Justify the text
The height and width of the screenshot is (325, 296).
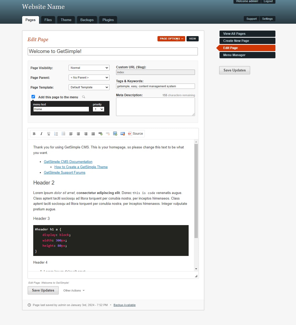(x=93, y=134)
